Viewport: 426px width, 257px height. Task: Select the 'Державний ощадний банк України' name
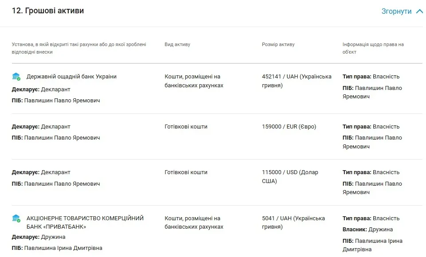click(71, 77)
